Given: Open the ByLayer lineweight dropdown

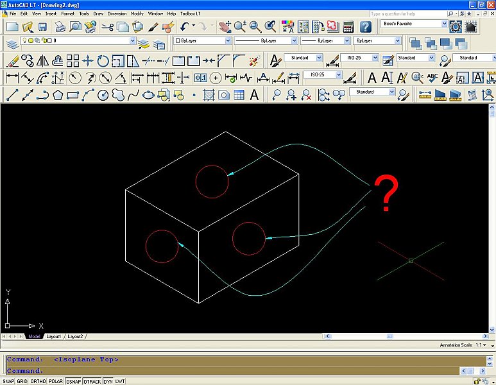Looking at the screenshot, I should coord(346,40).
